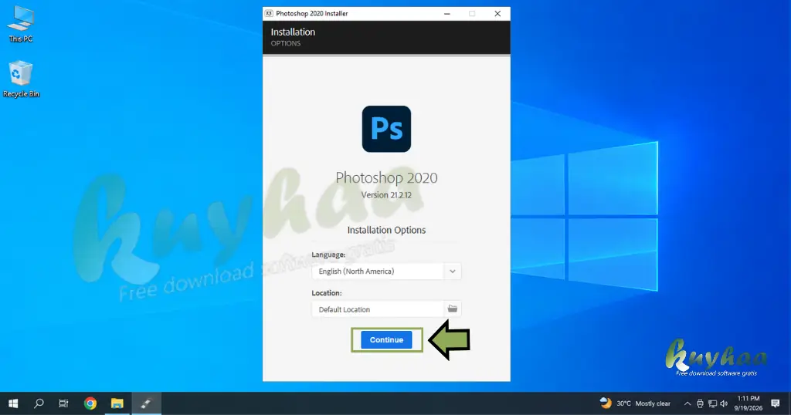Click the 'Installation Options' heading
791x415 pixels.
386,230
